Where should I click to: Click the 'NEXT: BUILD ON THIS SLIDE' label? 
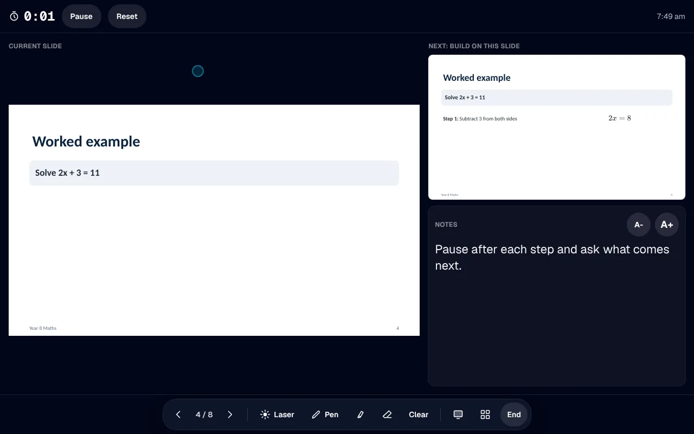(474, 46)
